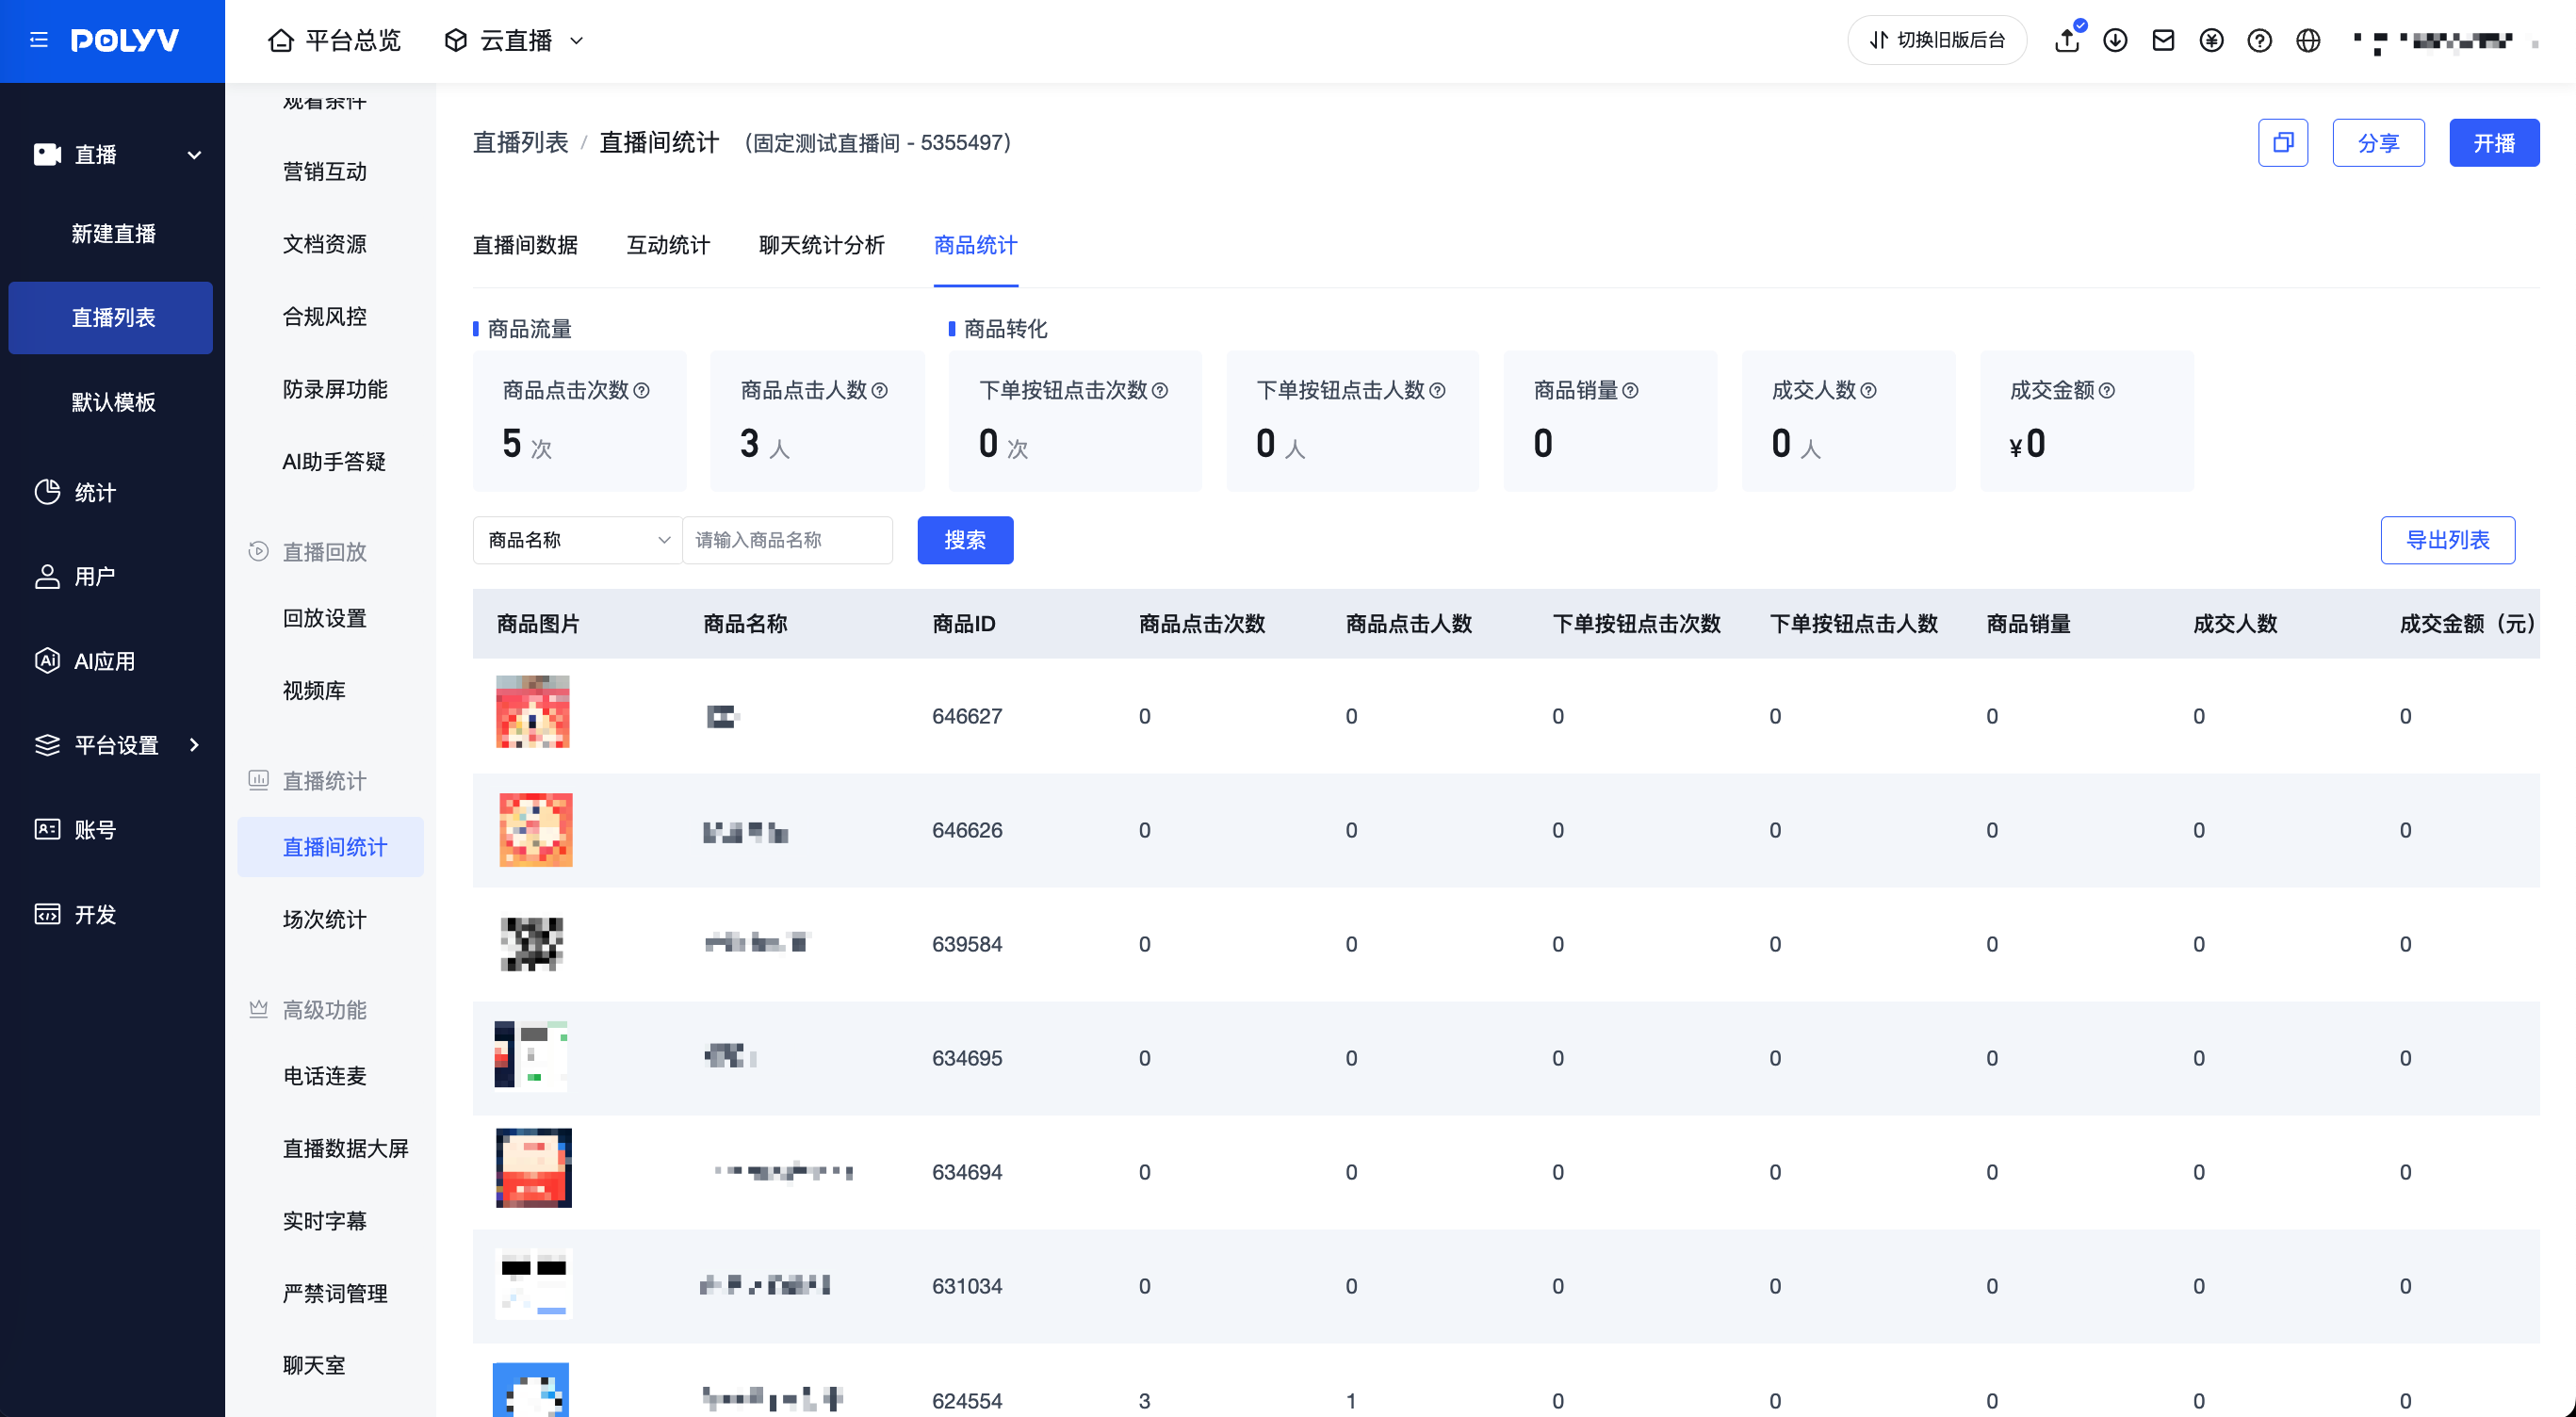This screenshot has width=2576, height=1417.
Task: Click the copy icon button beside 分享
Action: [x=2283, y=143]
